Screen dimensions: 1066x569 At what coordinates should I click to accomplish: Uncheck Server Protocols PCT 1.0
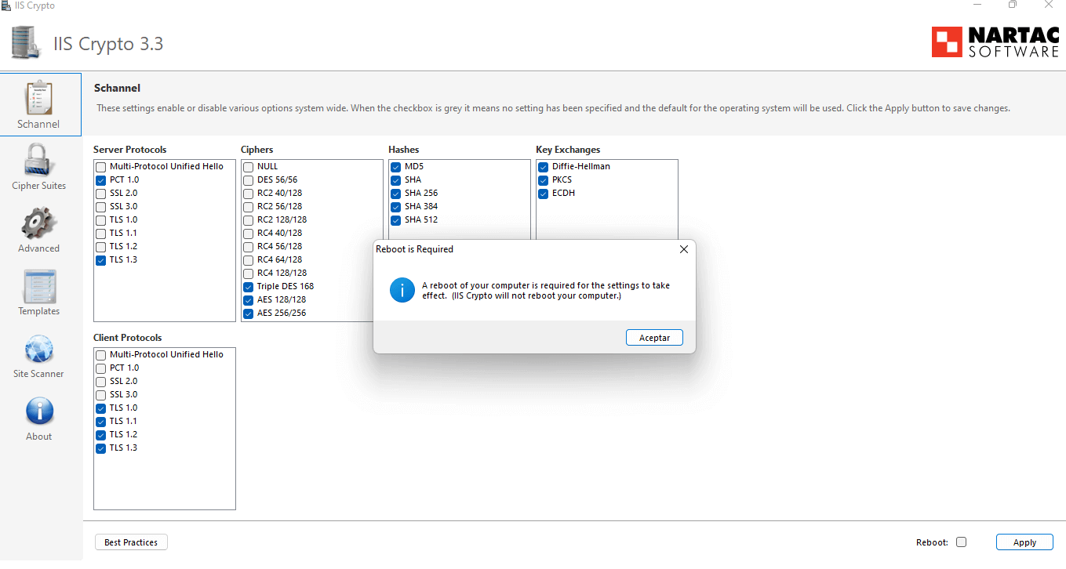[x=100, y=180]
